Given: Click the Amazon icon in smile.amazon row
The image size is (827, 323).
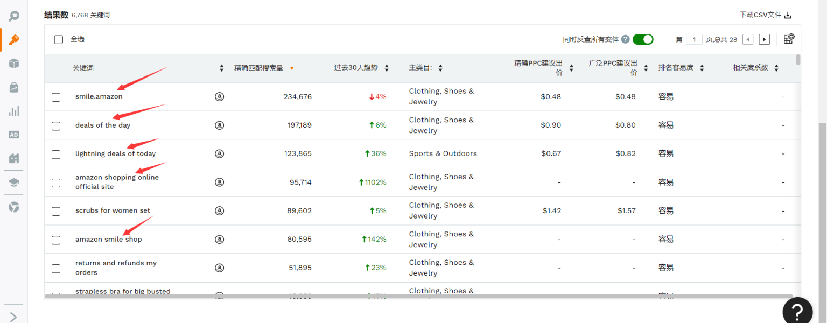Looking at the screenshot, I should pyautogui.click(x=219, y=96).
